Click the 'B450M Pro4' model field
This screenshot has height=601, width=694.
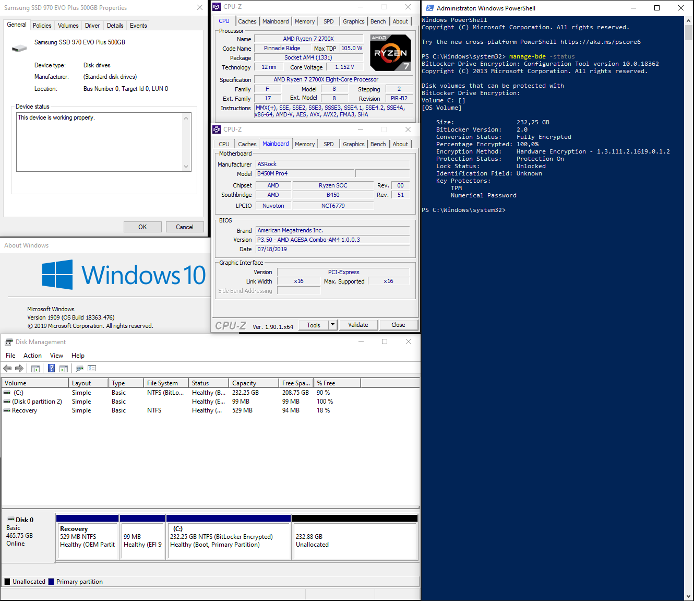[x=305, y=173]
